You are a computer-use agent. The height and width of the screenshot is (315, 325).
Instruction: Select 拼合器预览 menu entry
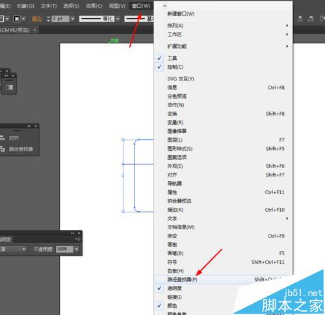point(223,201)
